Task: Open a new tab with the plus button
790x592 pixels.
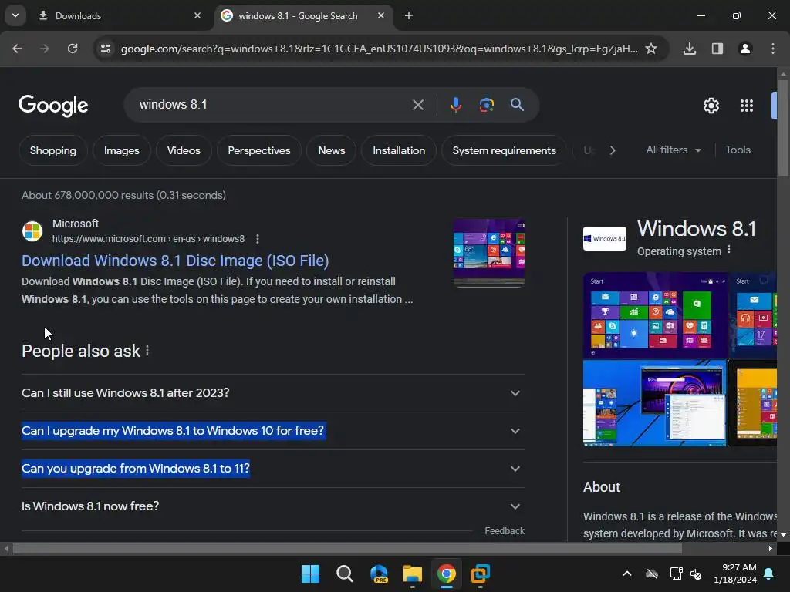Action: click(x=409, y=15)
